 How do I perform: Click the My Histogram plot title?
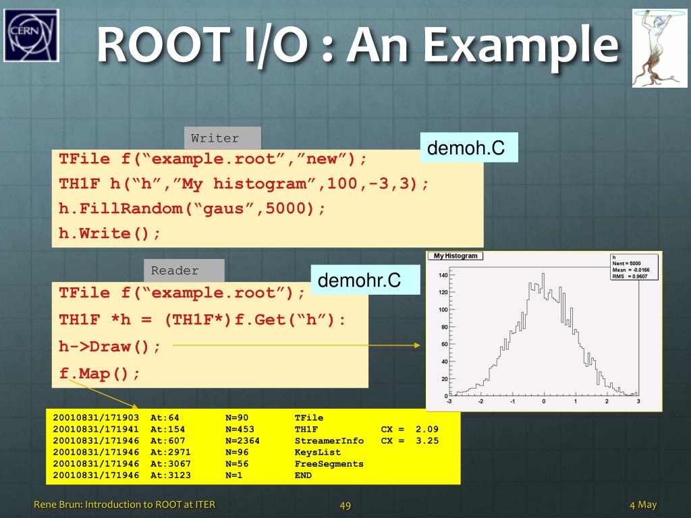455,256
